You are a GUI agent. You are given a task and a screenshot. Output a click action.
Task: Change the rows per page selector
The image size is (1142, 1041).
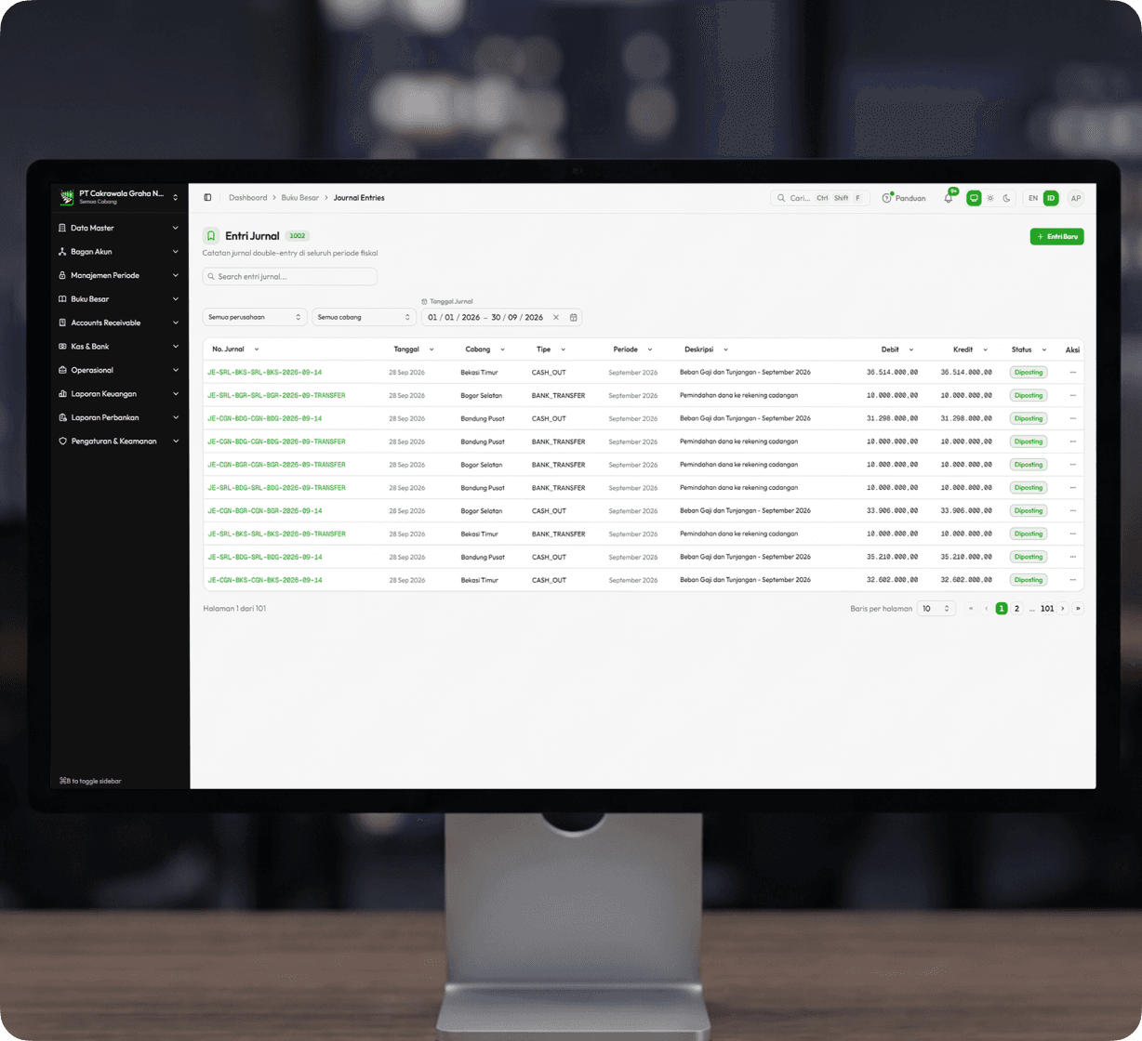coord(936,609)
